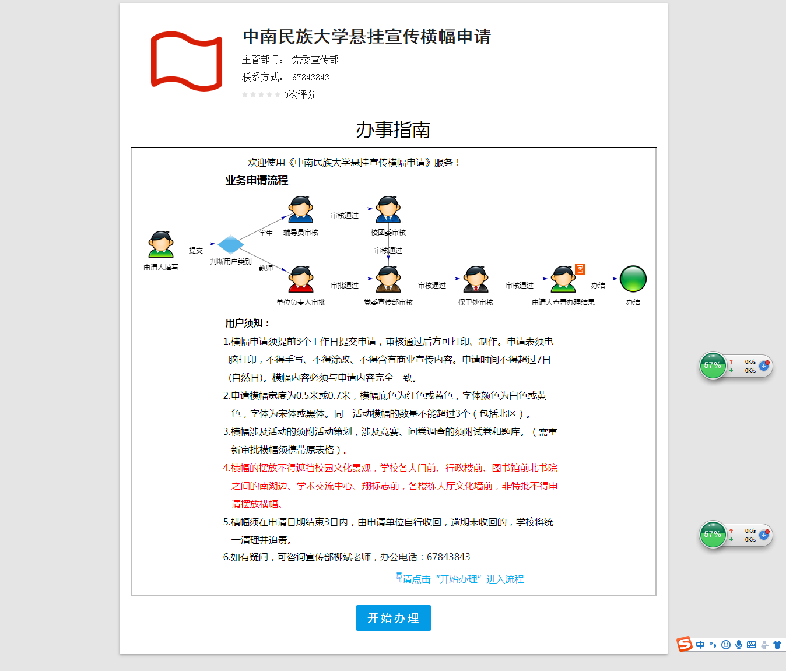Open the IME skin shirt icon
This screenshot has width=786, height=671.
(x=777, y=645)
